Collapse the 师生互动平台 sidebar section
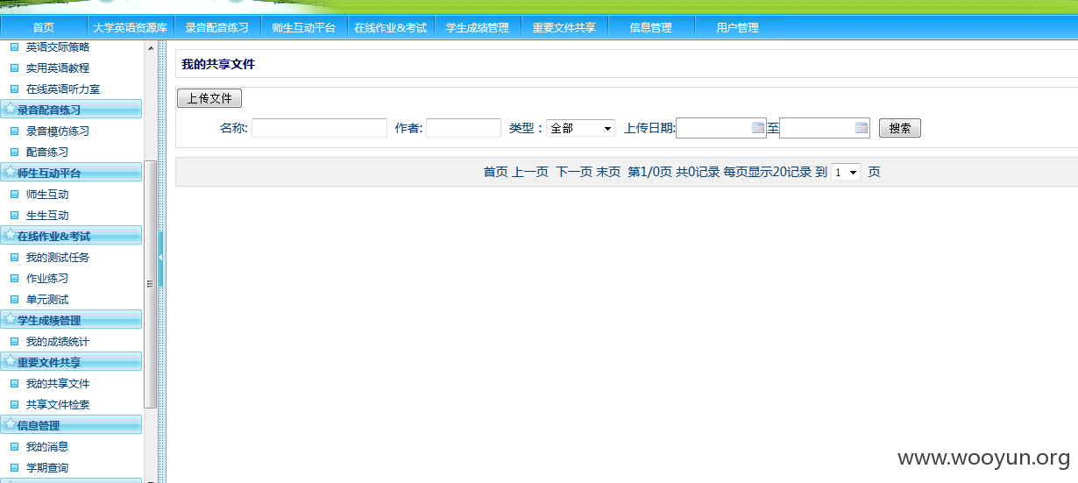Image resolution: width=1078 pixels, height=483 pixels. 71,173
